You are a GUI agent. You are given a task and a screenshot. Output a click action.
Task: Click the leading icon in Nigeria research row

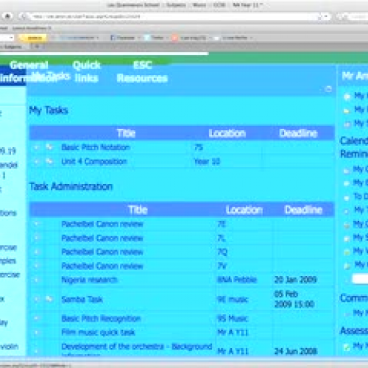tap(36, 280)
